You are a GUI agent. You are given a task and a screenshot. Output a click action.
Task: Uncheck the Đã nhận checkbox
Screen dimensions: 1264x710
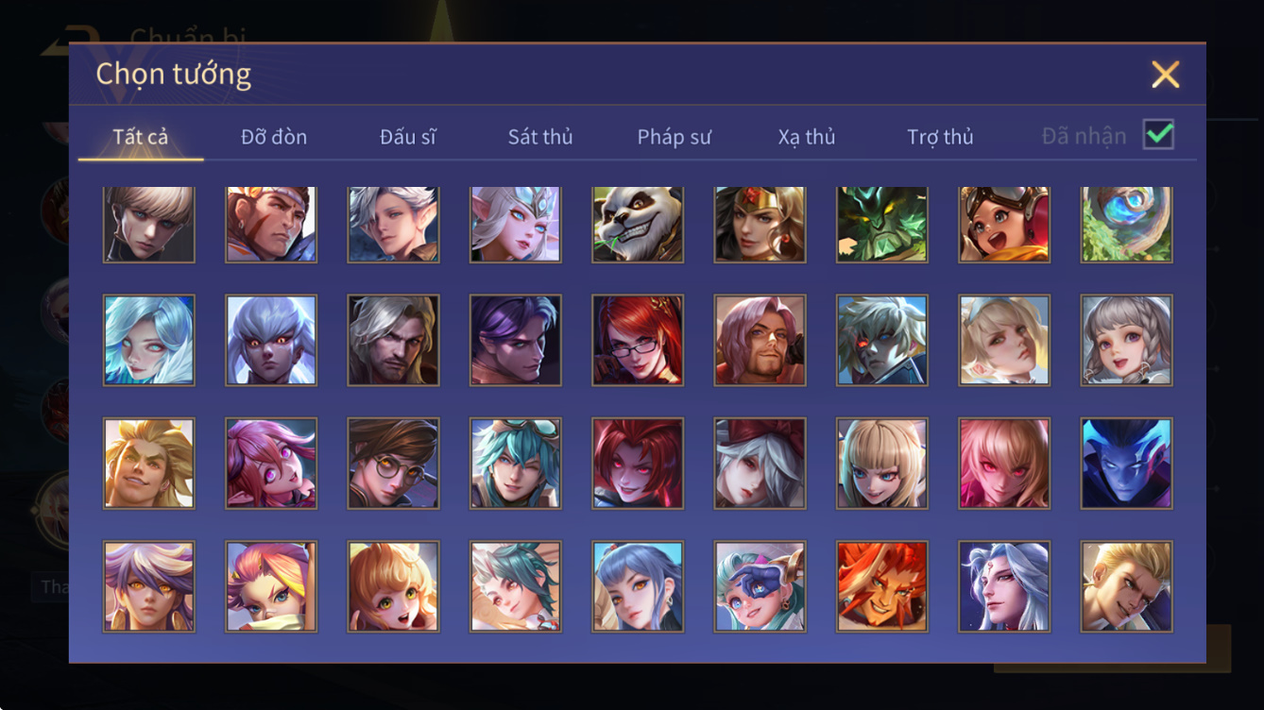tap(1158, 135)
